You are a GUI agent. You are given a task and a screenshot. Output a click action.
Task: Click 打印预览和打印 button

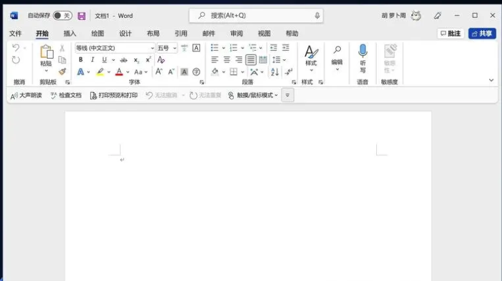[114, 95]
